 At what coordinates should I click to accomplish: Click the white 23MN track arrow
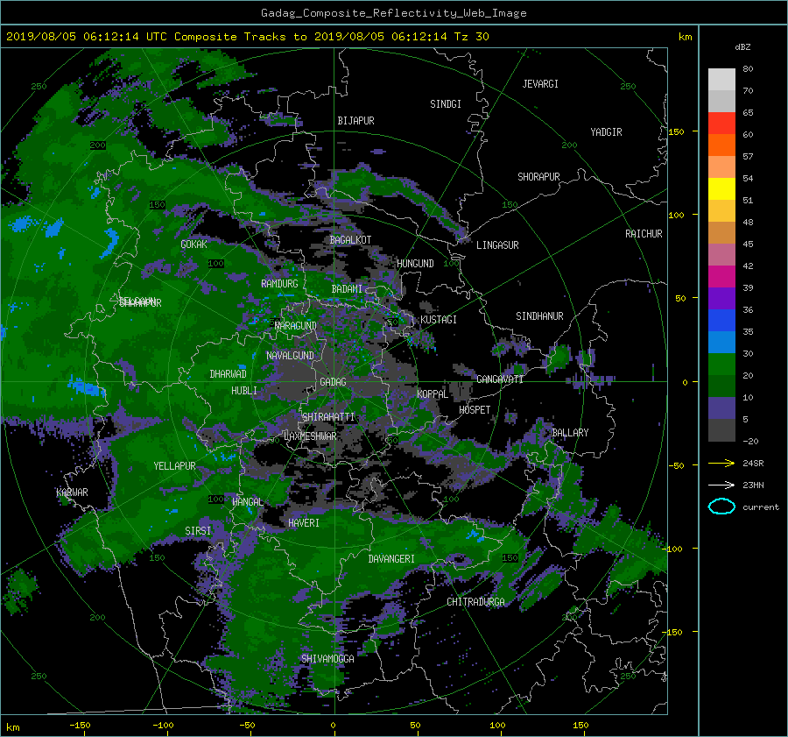721,485
